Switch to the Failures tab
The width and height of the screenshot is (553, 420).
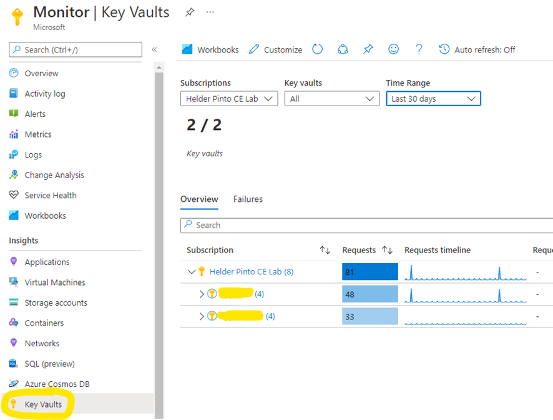(248, 199)
